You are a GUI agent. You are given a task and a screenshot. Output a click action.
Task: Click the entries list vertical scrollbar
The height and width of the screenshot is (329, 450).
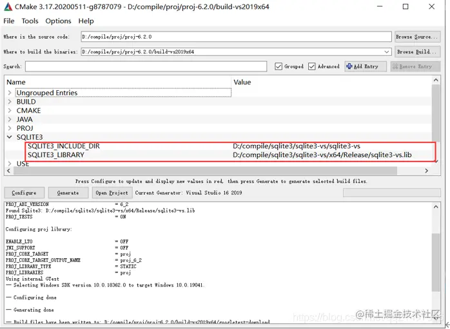[436, 113]
